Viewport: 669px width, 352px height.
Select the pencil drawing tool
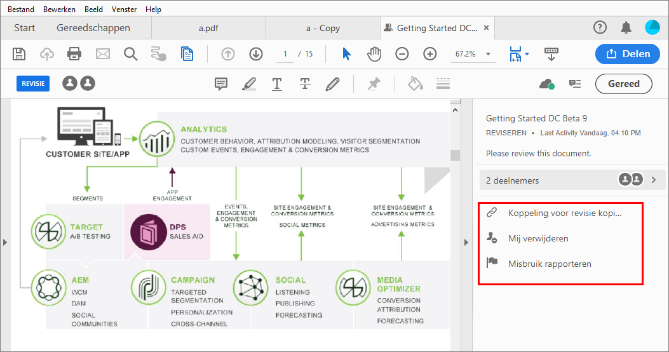(x=332, y=84)
